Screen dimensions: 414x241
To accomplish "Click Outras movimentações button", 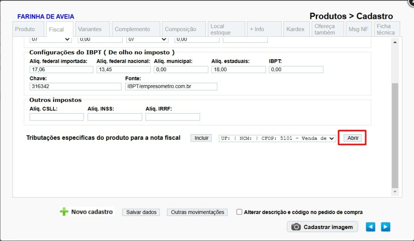I will [197, 212].
